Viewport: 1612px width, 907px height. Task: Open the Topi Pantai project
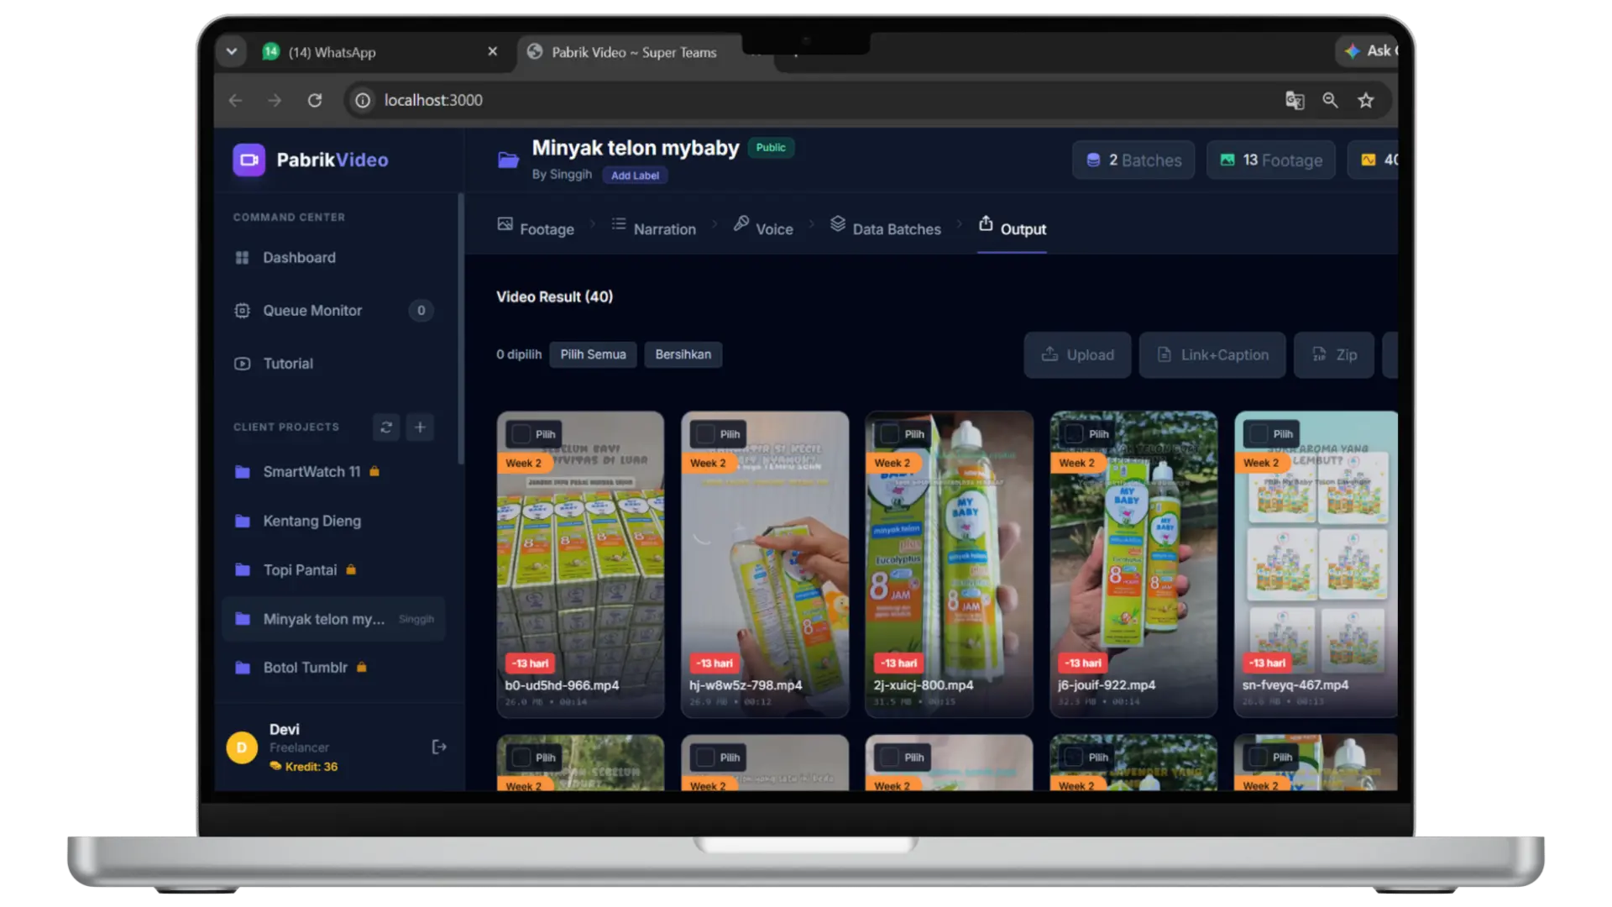coord(334,569)
